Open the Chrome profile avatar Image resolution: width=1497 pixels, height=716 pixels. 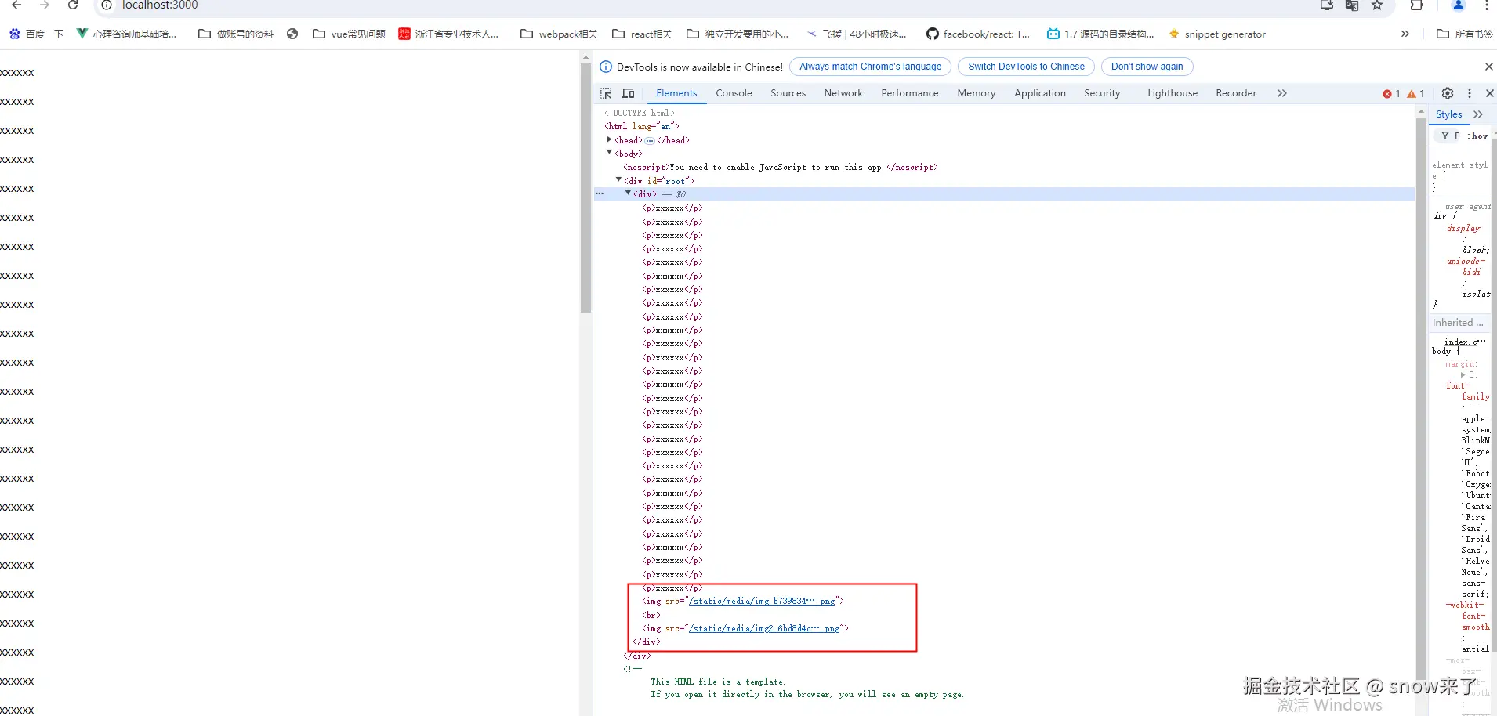pyautogui.click(x=1459, y=5)
